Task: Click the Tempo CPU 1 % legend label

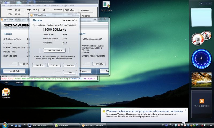Action: (x=78, y=79)
